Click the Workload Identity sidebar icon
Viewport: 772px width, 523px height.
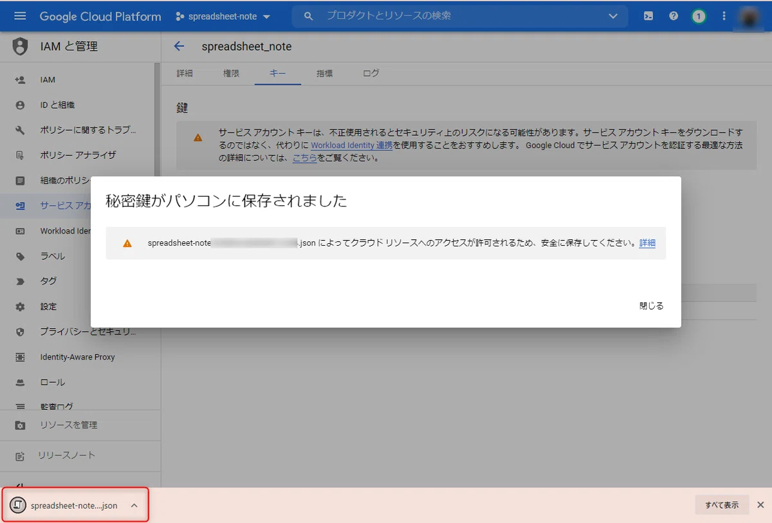point(20,231)
